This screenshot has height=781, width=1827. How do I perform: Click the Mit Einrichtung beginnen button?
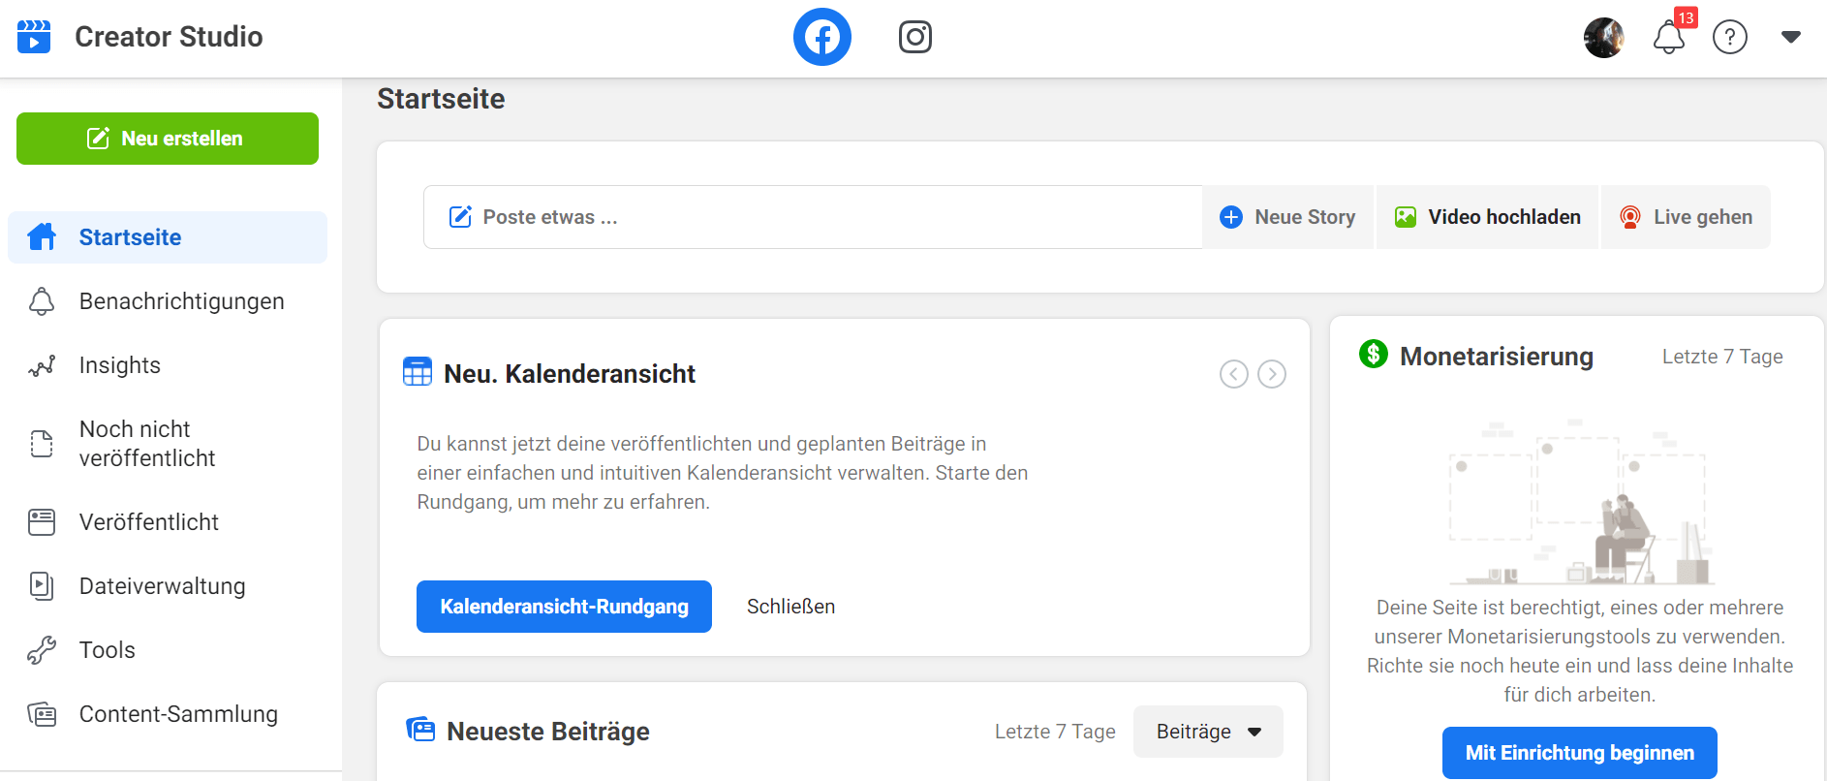(1580, 753)
